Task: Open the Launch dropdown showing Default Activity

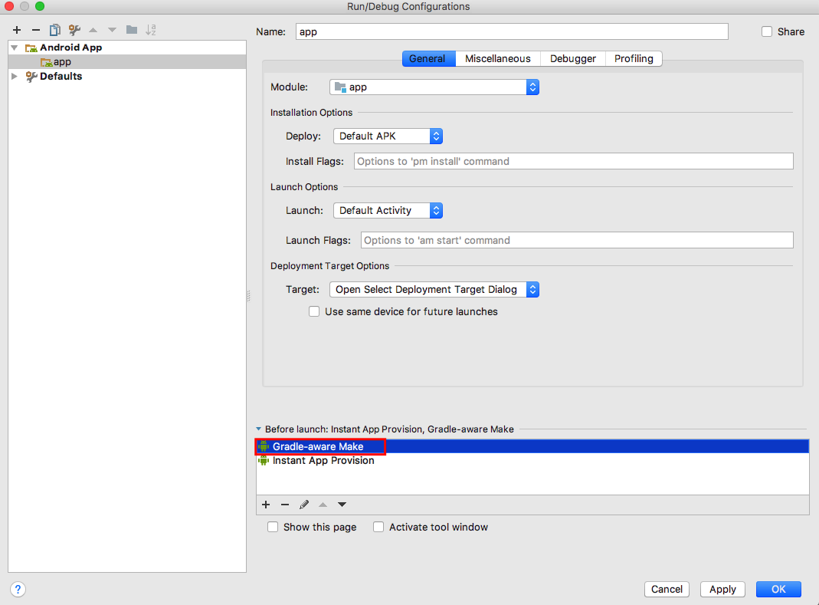Action: (388, 210)
